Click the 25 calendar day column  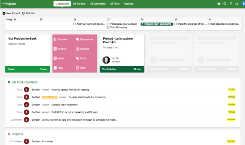click(x=56, y=24)
